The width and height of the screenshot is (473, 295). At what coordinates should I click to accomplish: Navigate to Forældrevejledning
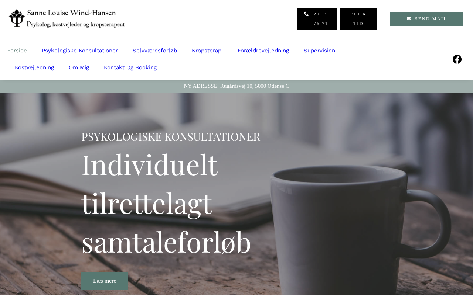[263, 51]
